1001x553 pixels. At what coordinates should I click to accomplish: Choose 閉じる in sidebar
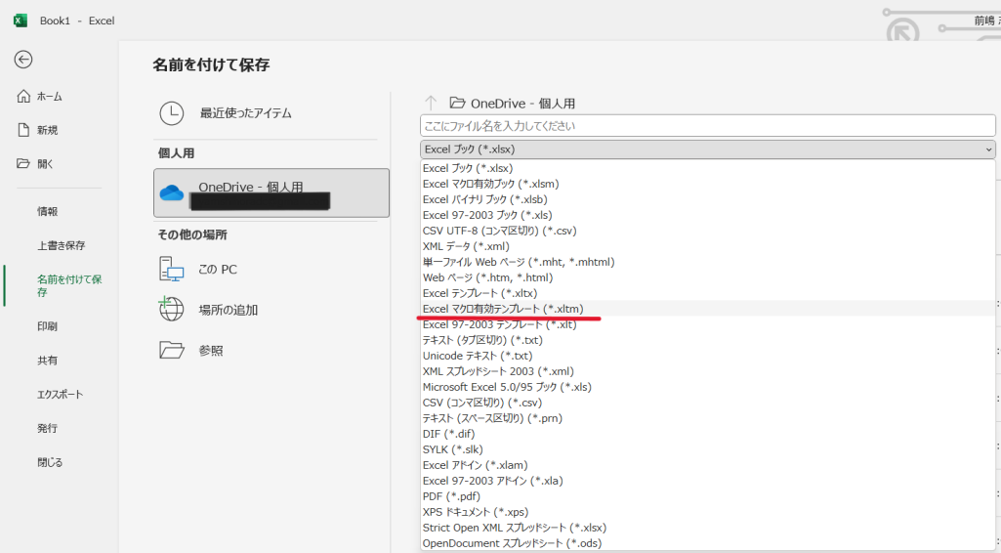50,462
